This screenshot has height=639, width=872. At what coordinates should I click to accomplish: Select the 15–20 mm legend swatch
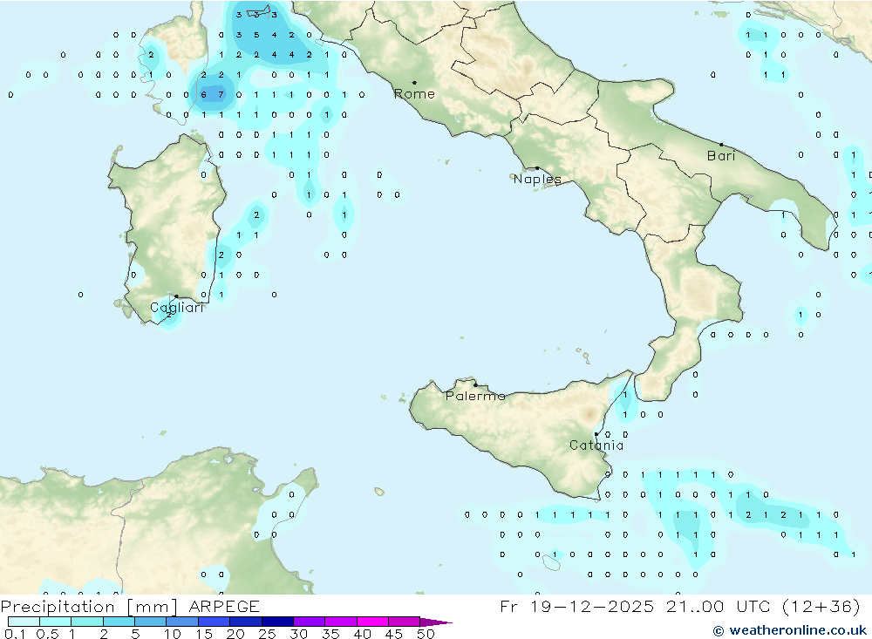[x=214, y=622]
